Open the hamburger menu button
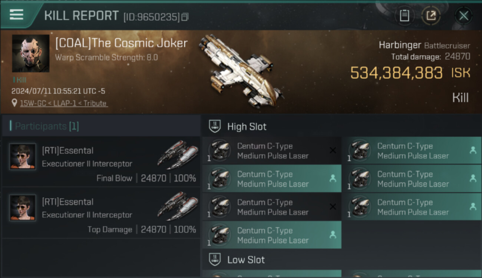 coord(17,15)
